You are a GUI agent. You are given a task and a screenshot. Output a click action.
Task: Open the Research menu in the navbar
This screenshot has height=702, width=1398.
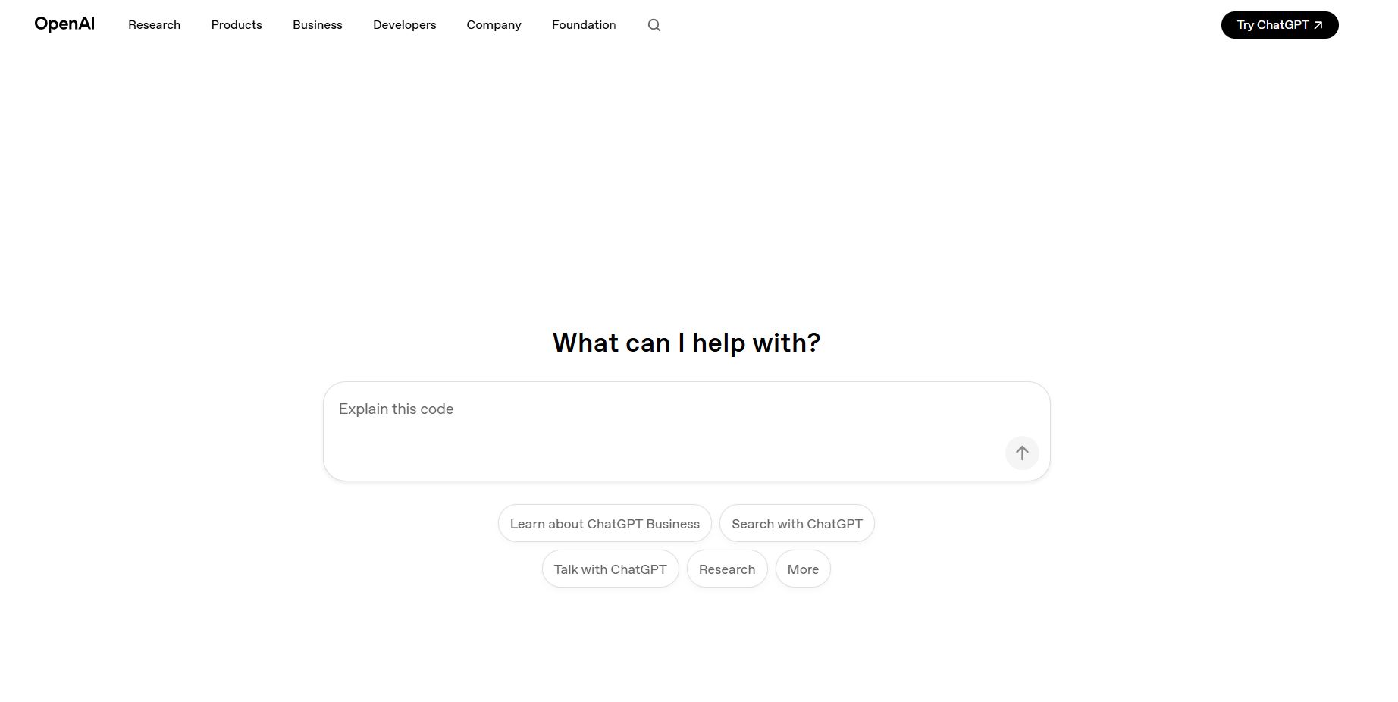[154, 25]
